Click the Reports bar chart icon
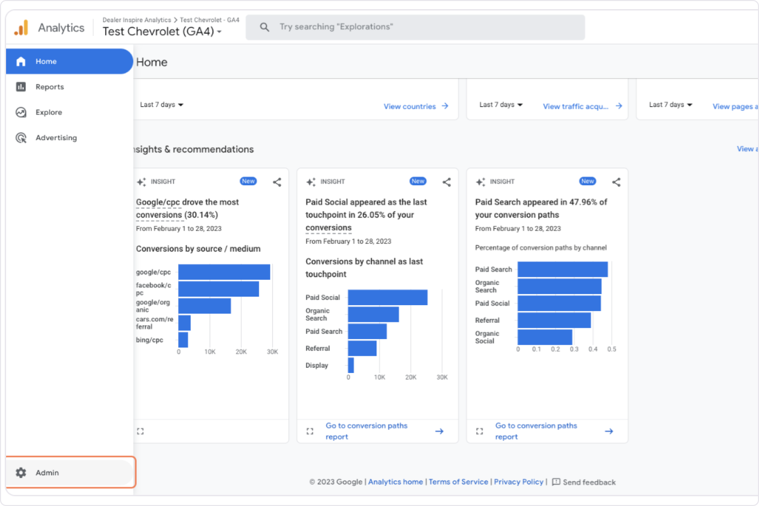The height and width of the screenshot is (506, 759). click(21, 87)
